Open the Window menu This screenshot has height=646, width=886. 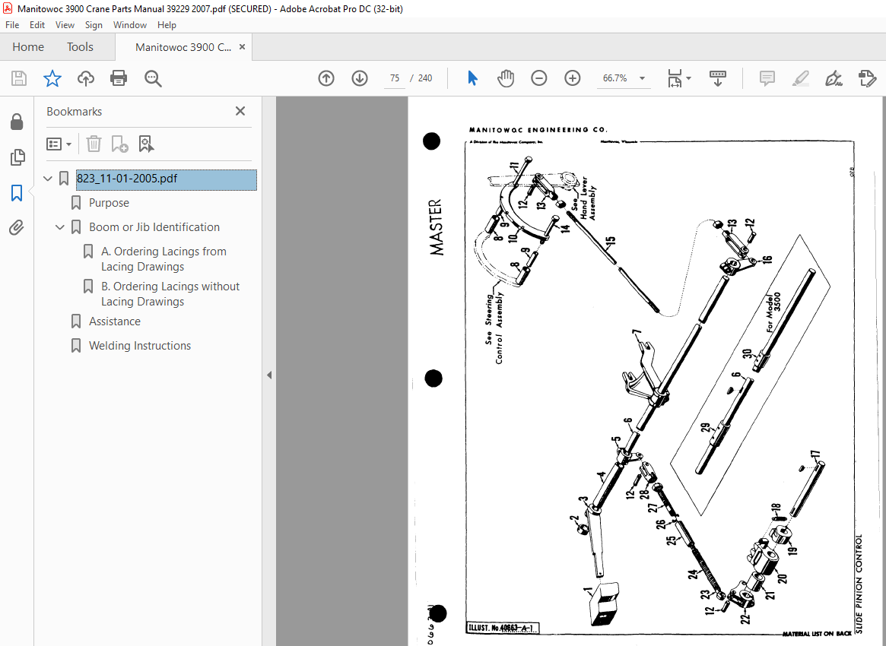pyautogui.click(x=129, y=25)
